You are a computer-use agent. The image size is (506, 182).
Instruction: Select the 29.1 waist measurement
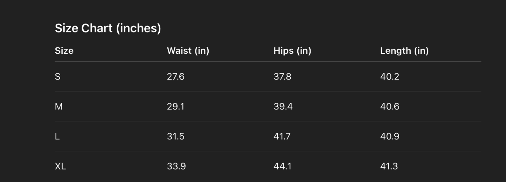[x=175, y=106]
